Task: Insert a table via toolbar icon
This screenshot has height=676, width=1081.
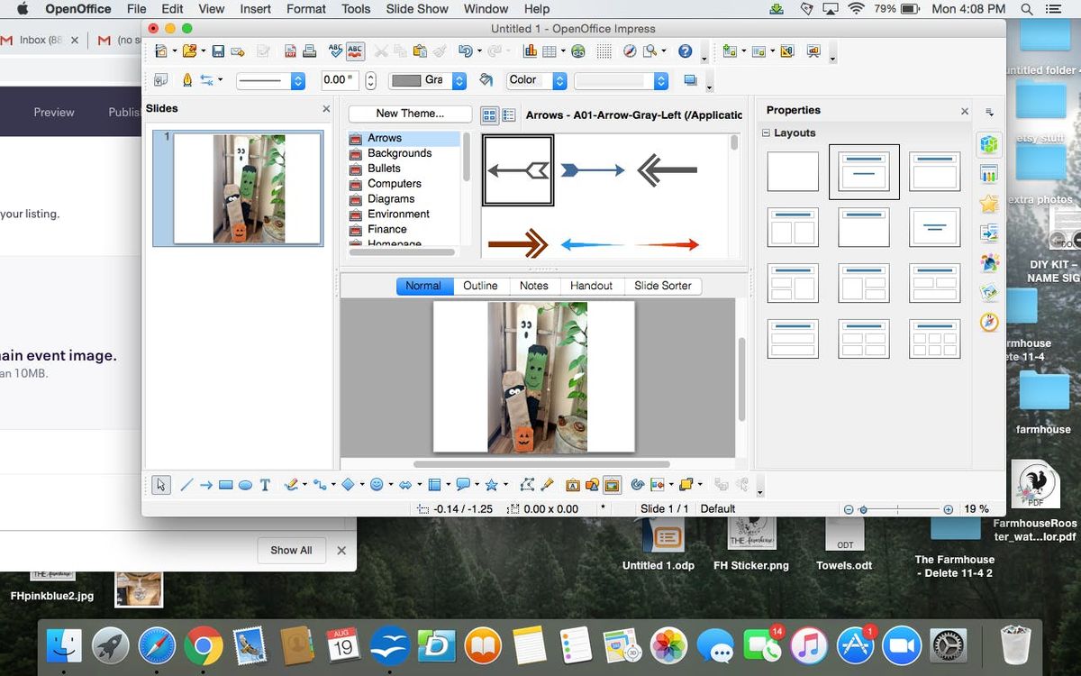Action: [550, 51]
